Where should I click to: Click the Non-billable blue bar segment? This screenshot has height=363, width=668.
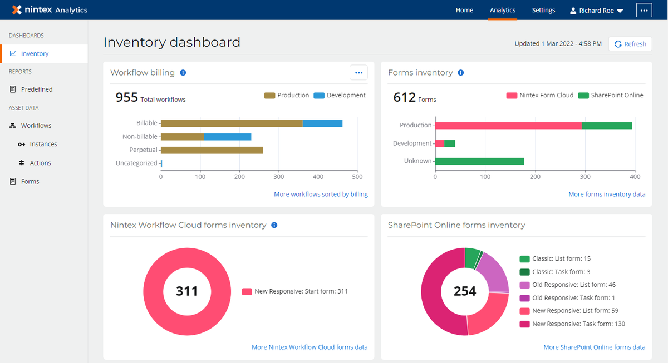click(228, 137)
